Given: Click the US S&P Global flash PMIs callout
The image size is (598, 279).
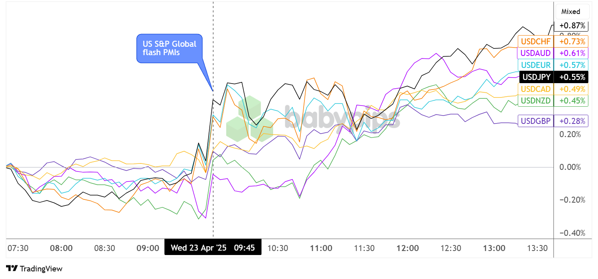Looking at the screenshot, I should click(169, 48).
